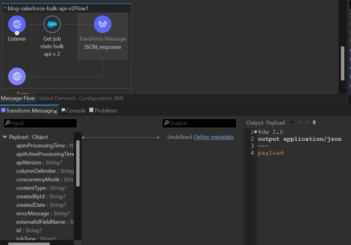Open the Problems panel icon
This screenshot has width=351, height=245.
pyautogui.click(x=91, y=110)
